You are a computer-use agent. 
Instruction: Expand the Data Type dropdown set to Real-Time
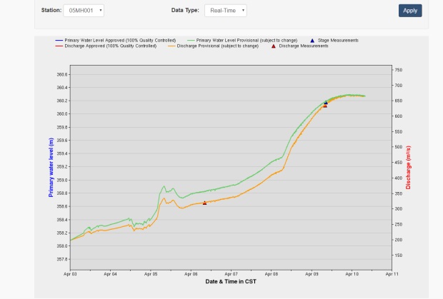(225, 11)
